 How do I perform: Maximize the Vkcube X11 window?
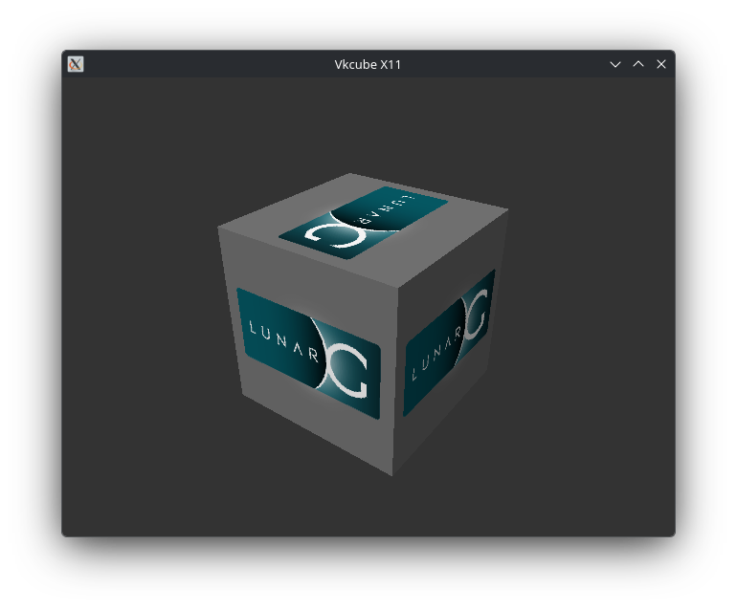click(638, 64)
